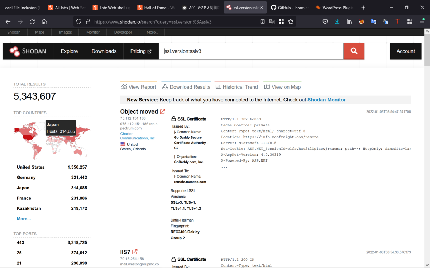The height and width of the screenshot is (268, 430).
Task: Open the Monitor menu item
Action: [x=93, y=32]
